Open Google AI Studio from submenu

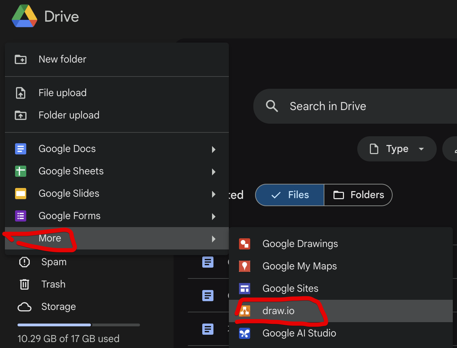[341, 333]
